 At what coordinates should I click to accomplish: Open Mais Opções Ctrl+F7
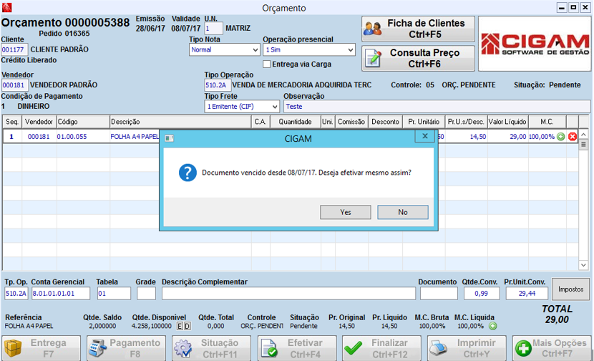[x=552, y=348]
